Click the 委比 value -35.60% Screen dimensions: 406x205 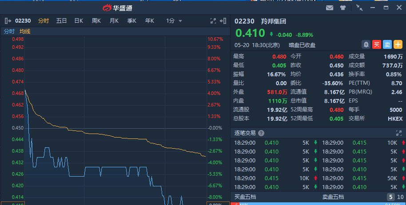tap(332, 83)
